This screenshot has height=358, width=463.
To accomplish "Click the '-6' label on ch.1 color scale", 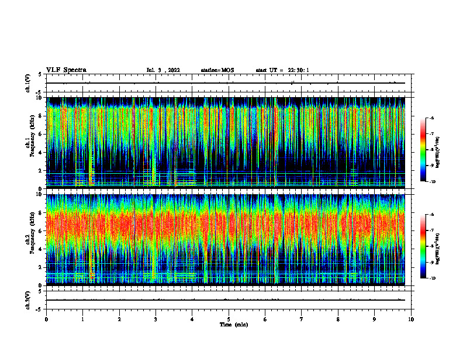I will (432, 118).
